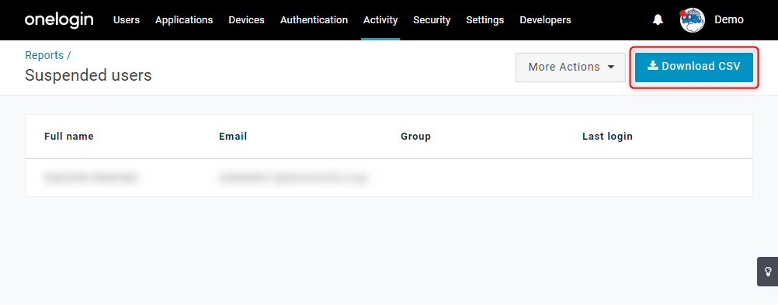Image resolution: width=778 pixels, height=305 pixels.
Task: Expand the More Actions dropdown
Action: pyautogui.click(x=571, y=67)
